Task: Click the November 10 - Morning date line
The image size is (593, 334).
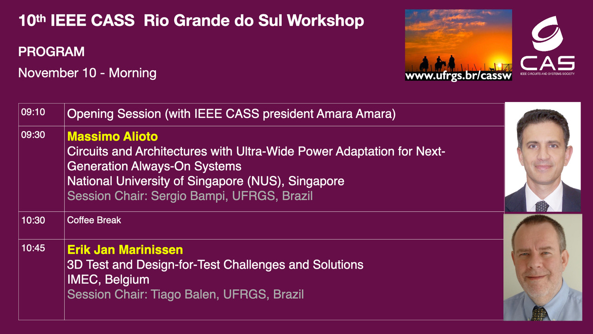Action: click(87, 73)
